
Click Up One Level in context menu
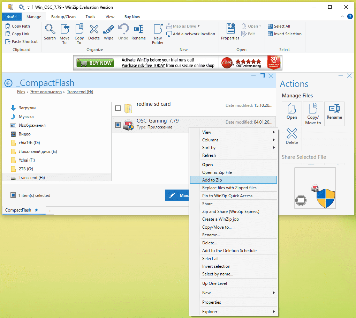pyautogui.click(x=233, y=283)
